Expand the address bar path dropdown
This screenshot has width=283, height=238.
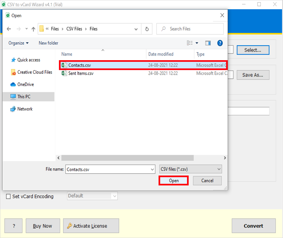136,29
